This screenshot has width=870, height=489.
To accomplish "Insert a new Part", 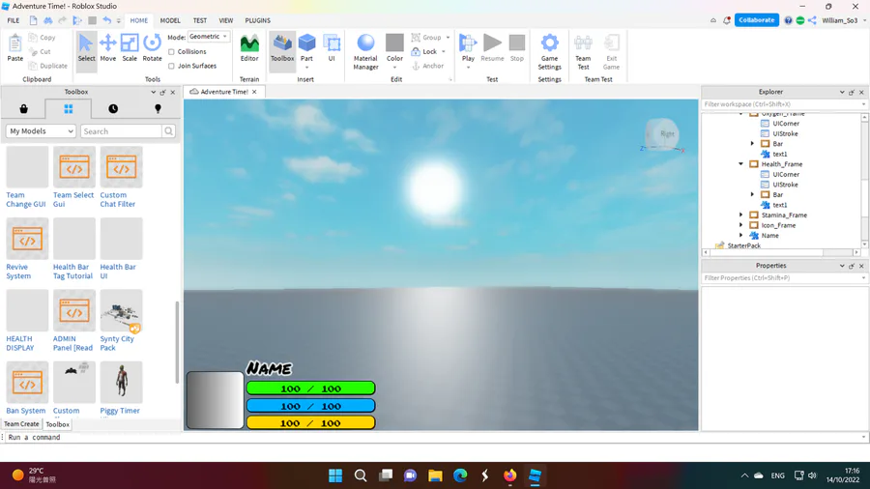I will point(306,43).
